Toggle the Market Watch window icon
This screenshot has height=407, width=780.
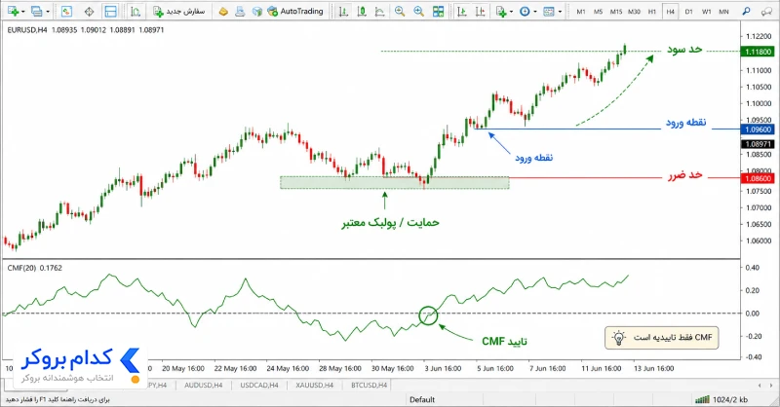(66, 11)
